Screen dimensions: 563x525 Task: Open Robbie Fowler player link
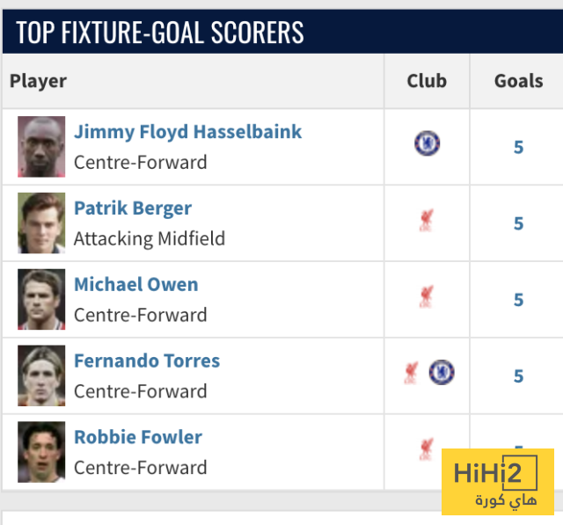coord(138,437)
